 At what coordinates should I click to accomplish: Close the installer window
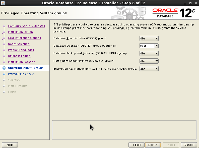coord(196,3)
